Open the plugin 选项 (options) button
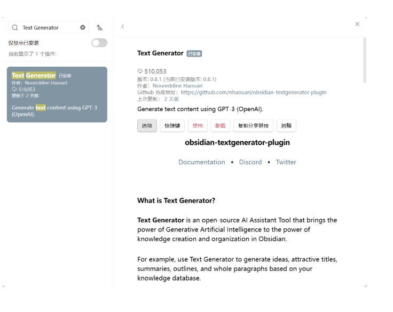Screen dimensions: 393x312 pyautogui.click(x=147, y=125)
